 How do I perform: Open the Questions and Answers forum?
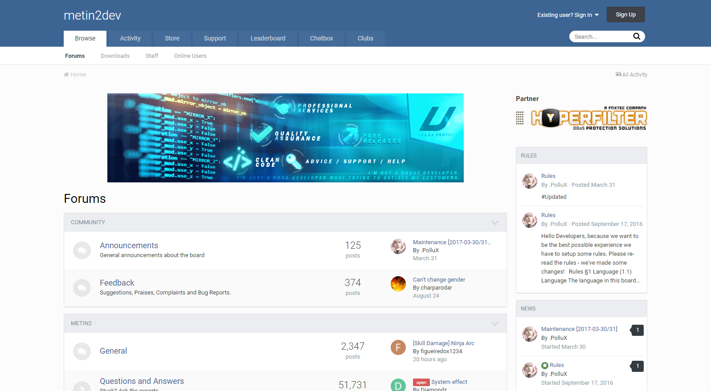142,381
